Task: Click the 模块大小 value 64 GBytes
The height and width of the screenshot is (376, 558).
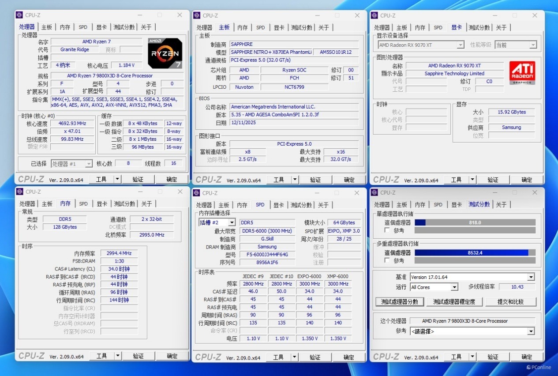Action: pyautogui.click(x=345, y=222)
